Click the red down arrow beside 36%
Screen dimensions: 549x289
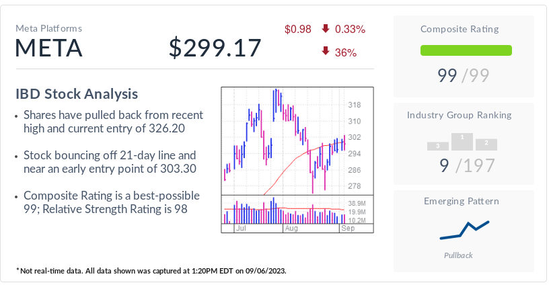[326, 51]
